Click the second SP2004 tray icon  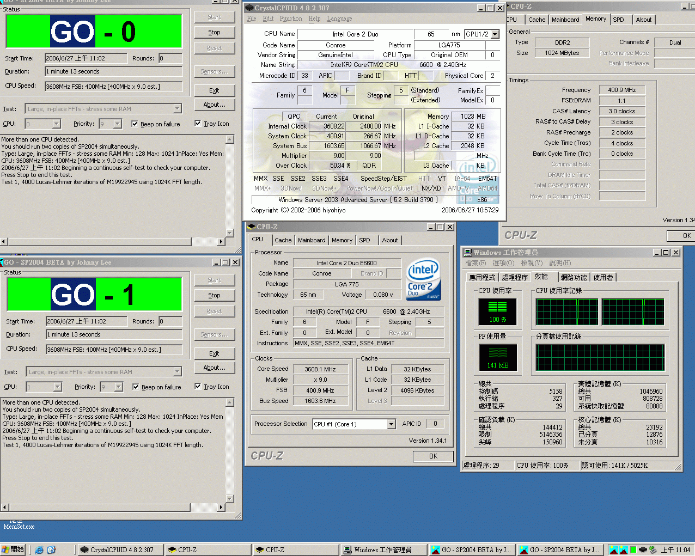623,549
